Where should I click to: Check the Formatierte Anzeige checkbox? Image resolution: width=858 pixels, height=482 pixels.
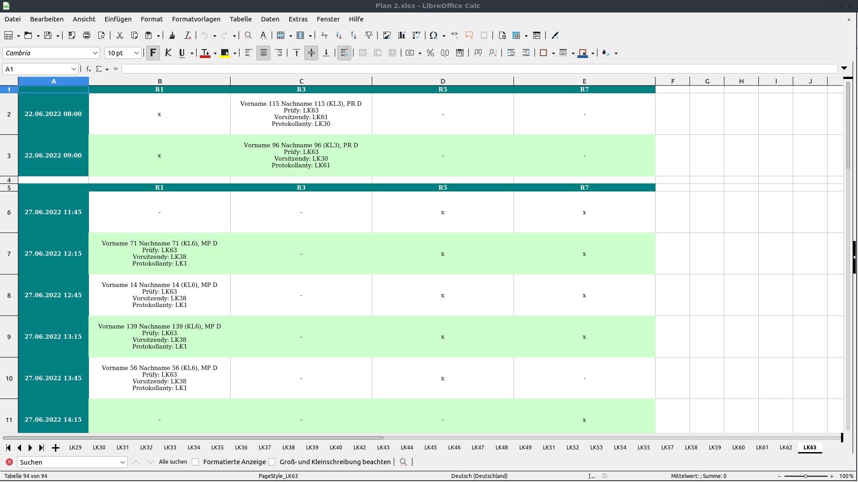pyautogui.click(x=195, y=462)
